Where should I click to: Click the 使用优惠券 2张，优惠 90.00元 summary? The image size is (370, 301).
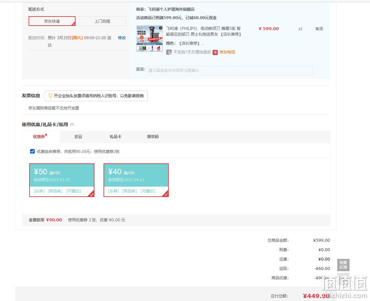click(96, 220)
